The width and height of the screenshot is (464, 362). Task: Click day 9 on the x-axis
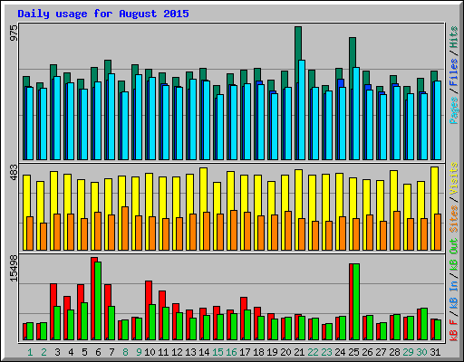point(139,352)
